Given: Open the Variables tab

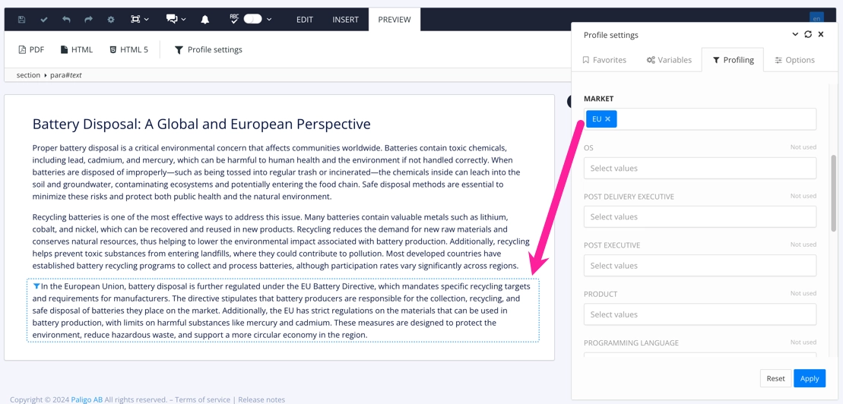Looking at the screenshot, I should coord(669,60).
